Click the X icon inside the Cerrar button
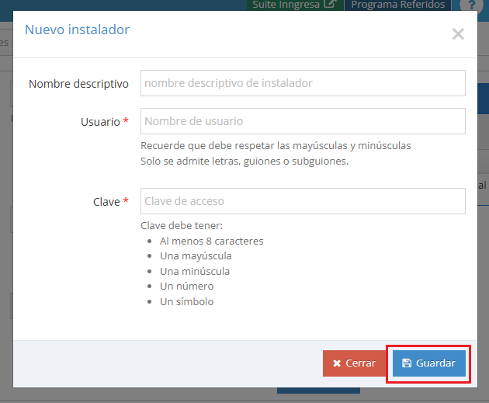Image resolution: width=489 pixels, height=403 pixels. click(x=337, y=363)
